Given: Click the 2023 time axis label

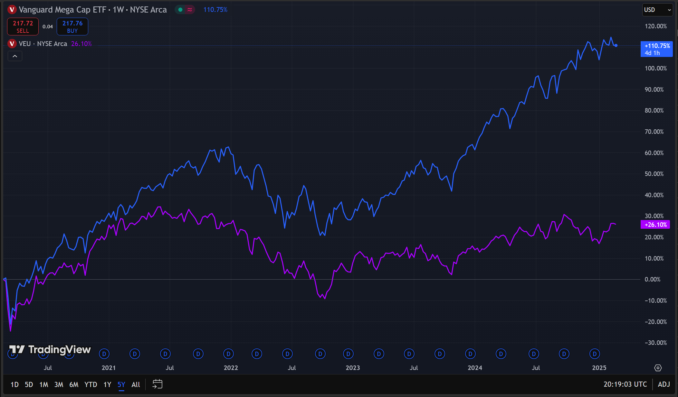Looking at the screenshot, I should click(353, 368).
